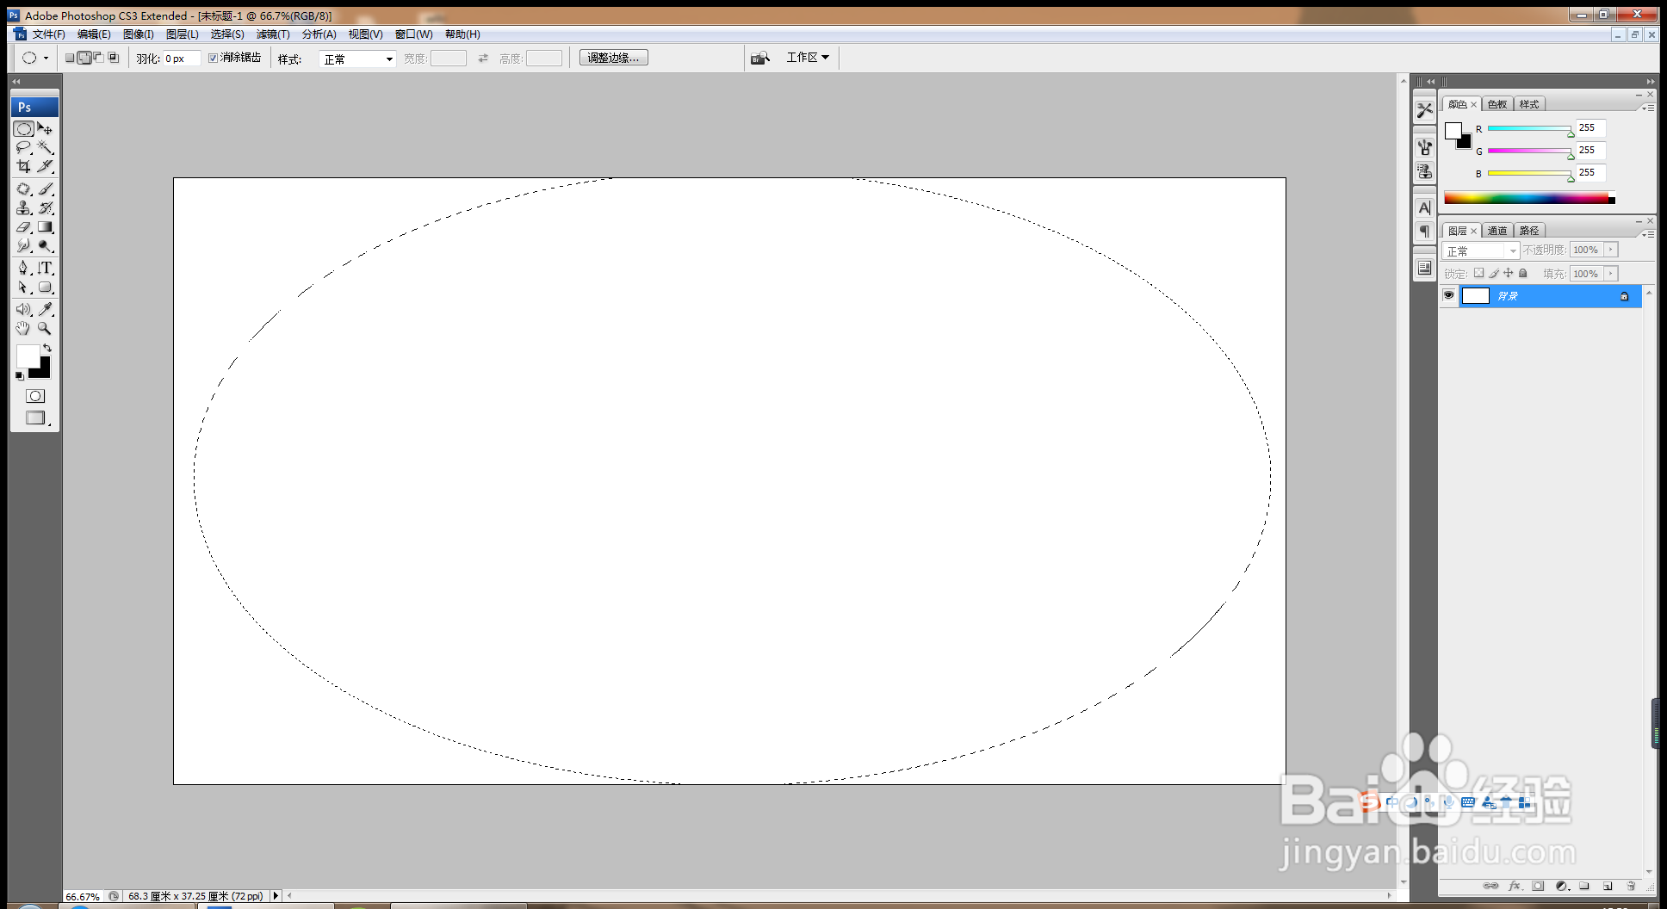Toggle lock position

pyautogui.click(x=1508, y=273)
